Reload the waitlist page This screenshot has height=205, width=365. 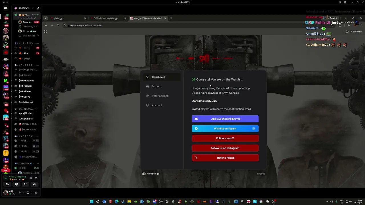(58, 25)
